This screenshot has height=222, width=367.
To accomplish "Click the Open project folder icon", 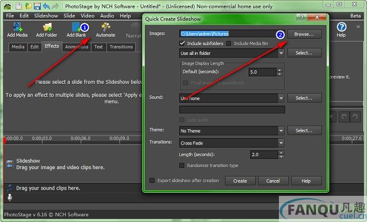I will click(x=28, y=6).
